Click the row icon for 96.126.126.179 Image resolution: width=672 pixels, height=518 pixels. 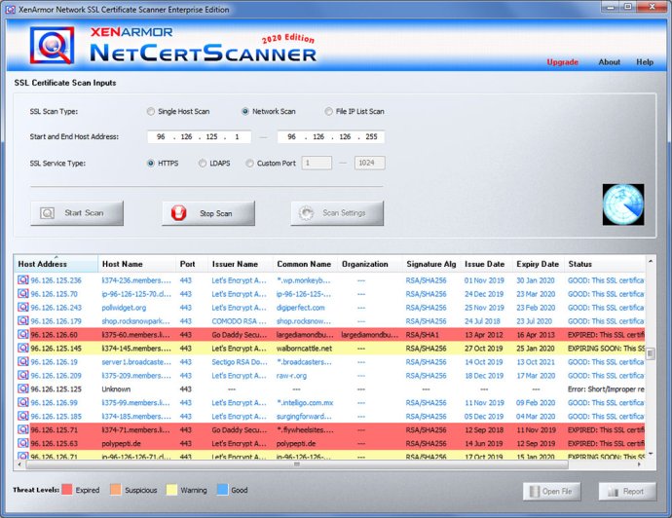point(22,321)
